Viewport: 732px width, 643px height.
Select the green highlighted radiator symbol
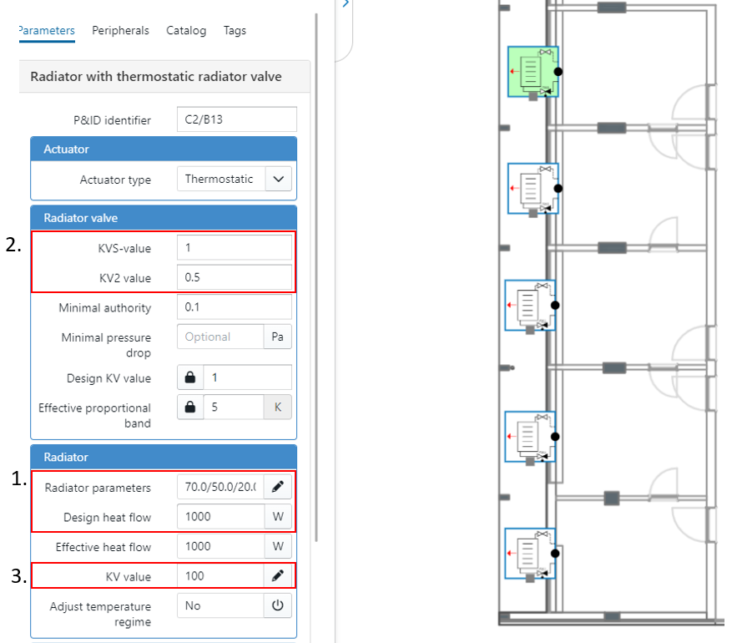(533, 72)
